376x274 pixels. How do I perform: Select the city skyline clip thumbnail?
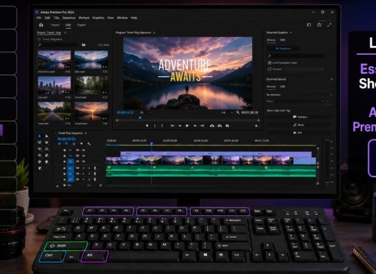(54, 86)
